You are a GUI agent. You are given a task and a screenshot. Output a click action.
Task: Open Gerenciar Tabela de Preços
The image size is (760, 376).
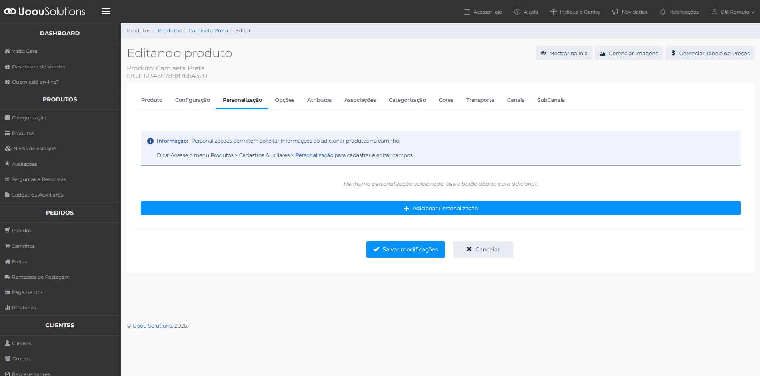coord(710,53)
